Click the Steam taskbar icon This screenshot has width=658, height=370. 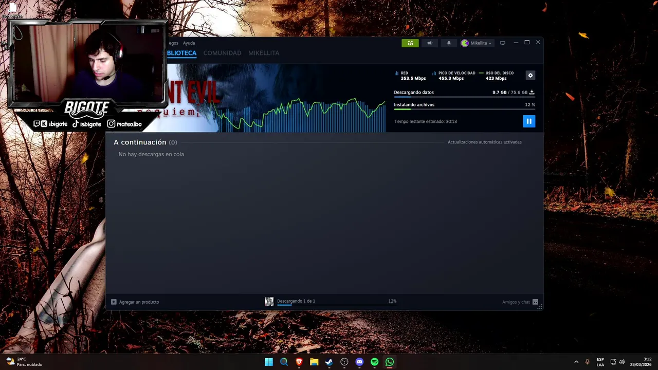point(329,362)
